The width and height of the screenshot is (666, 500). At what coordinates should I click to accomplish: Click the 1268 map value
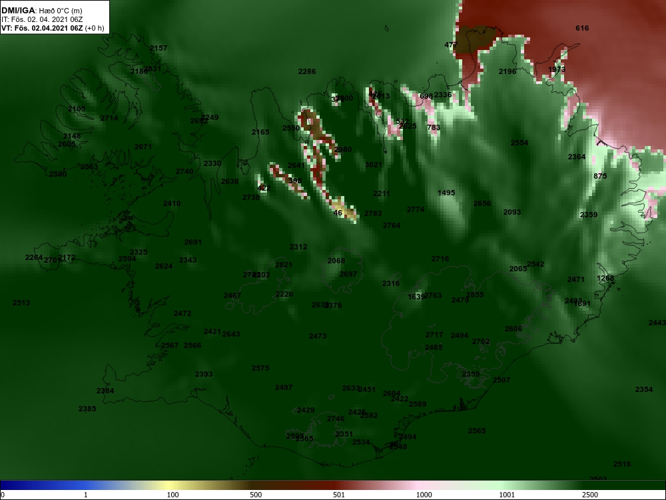(605, 278)
